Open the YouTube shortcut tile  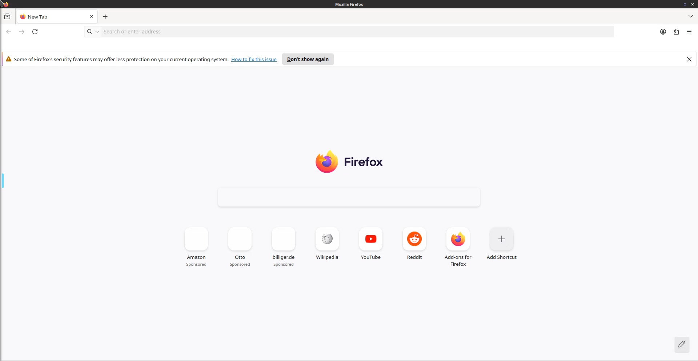pos(371,239)
